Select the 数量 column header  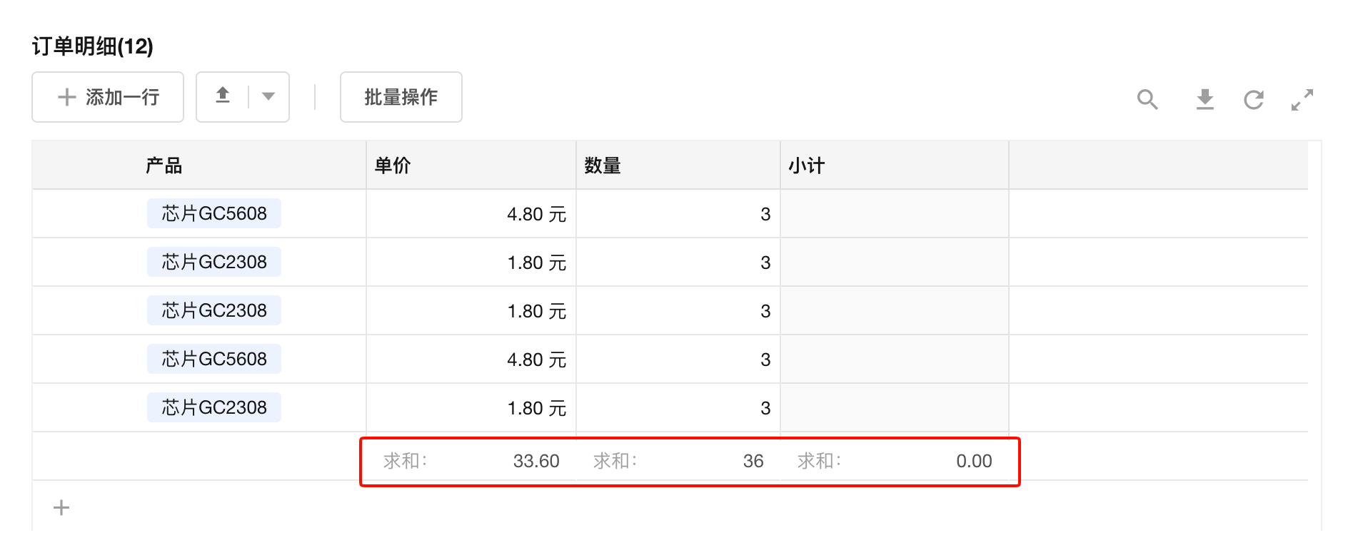(x=603, y=166)
